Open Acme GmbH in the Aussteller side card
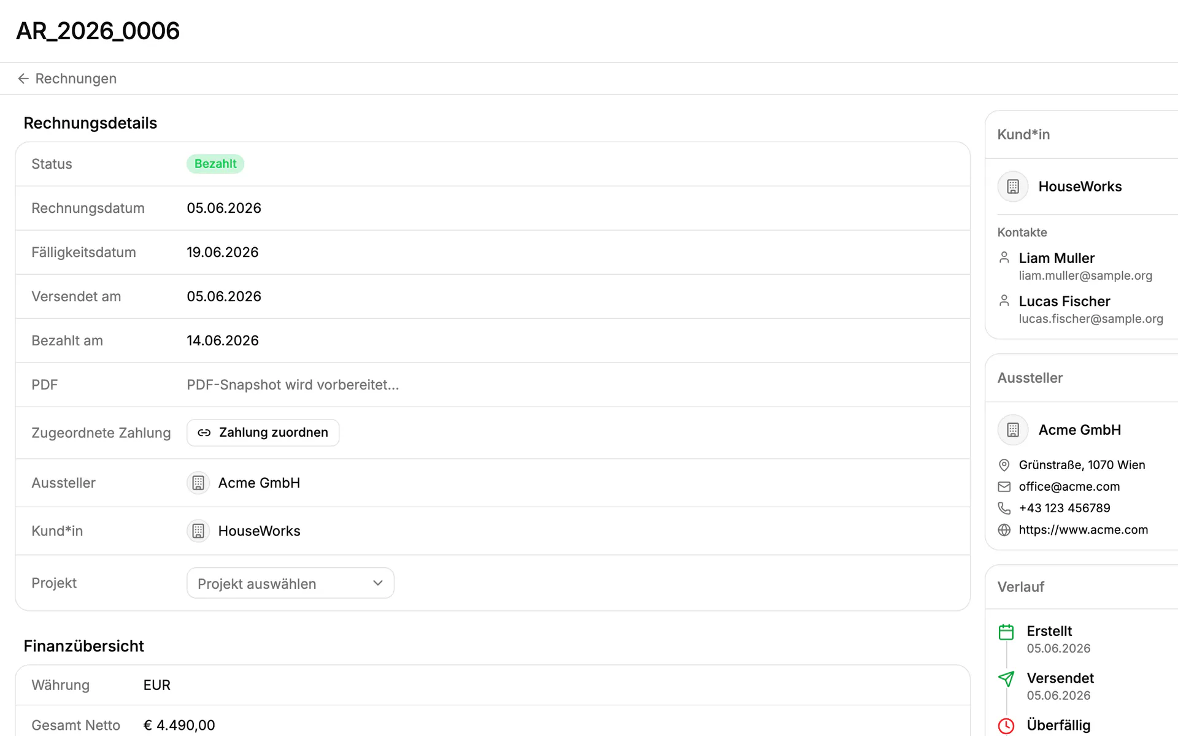The width and height of the screenshot is (1178, 736). [x=1080, y=430]
